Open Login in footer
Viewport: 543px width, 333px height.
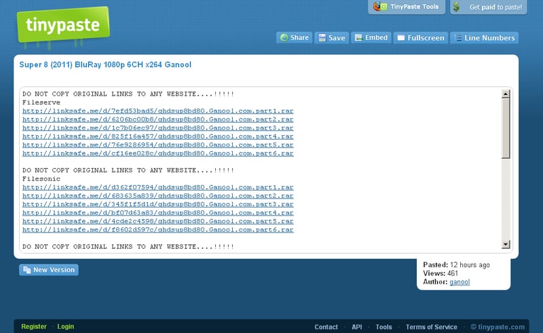[x=65, y=326]
